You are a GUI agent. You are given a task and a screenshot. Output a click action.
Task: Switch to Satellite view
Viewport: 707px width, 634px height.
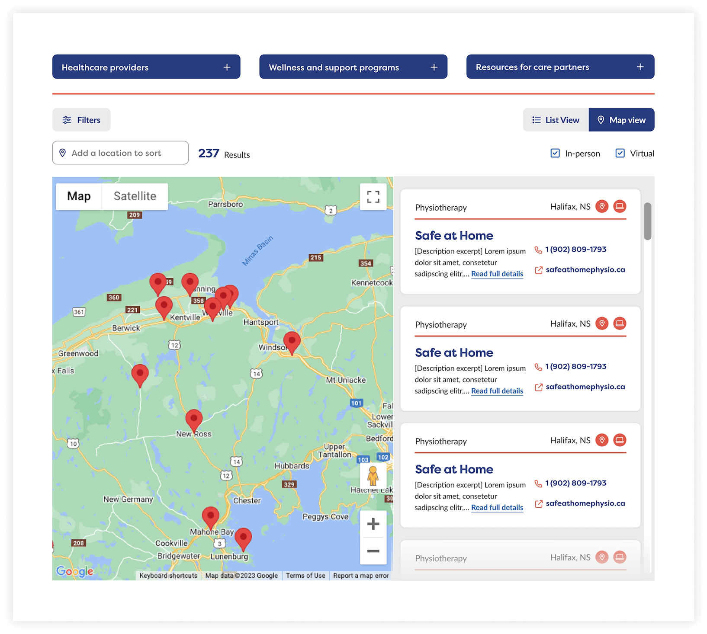coord(135,196)
